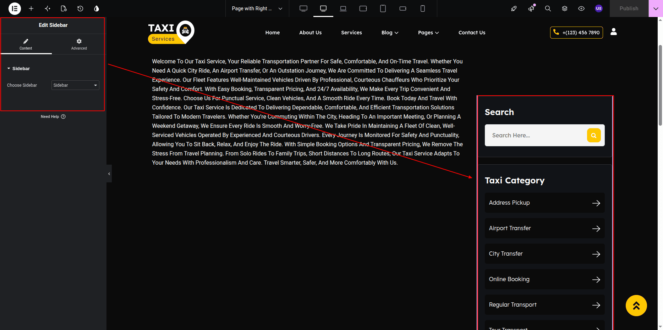Click the Taxi Services site logo
The width and height of the screenshot is (663, 330).
point(171,33)
